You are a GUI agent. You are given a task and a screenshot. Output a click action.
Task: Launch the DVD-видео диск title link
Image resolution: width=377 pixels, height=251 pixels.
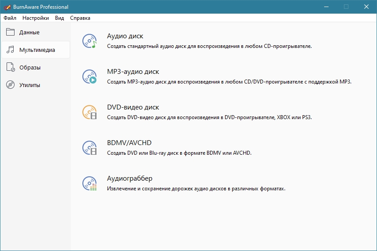click(133, 107)
